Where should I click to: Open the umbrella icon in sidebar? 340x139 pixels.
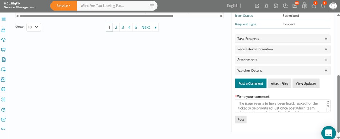(4, 40)
